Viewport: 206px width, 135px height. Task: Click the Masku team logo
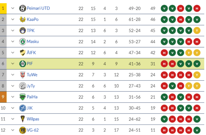(x=23, y=42)
